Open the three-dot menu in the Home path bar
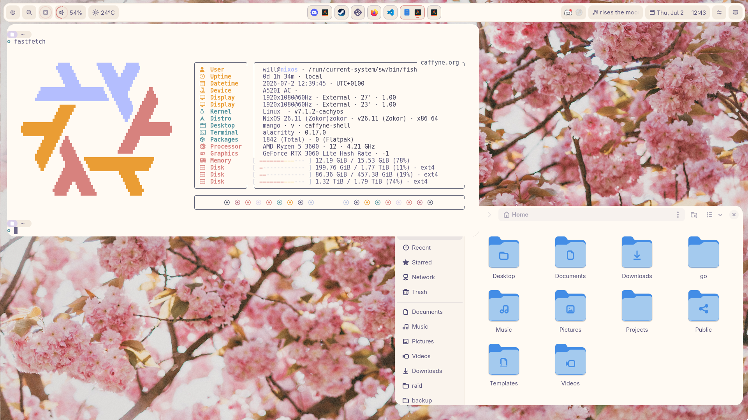The width and height of the screenshot is (748, 420). [678, 215]
